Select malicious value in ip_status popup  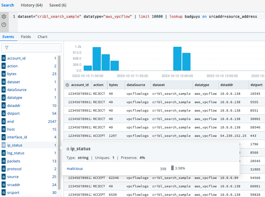point(75,168)
